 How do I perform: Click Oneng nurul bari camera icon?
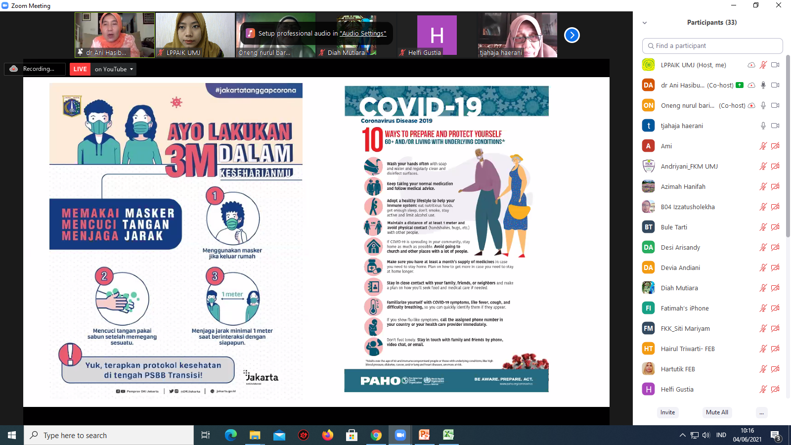[775, 105]
